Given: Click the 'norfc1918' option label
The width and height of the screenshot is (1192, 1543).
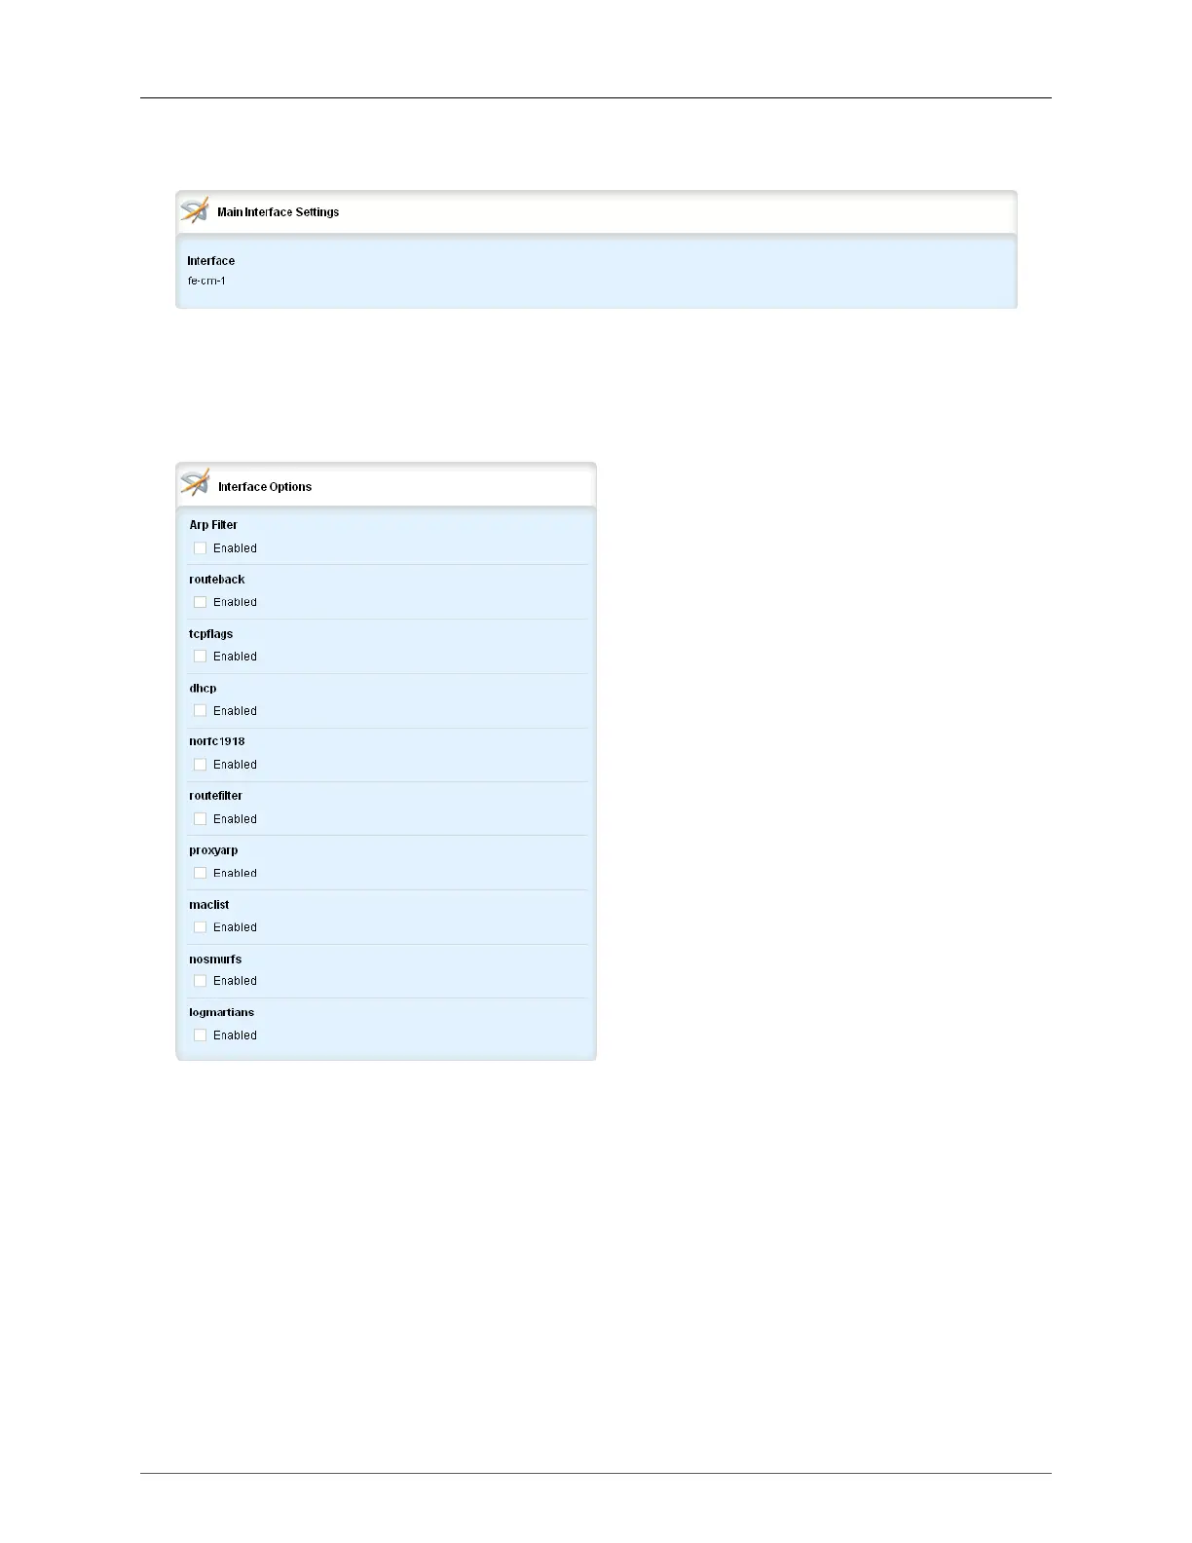Looking at the screenshot, I should [217, 741].
